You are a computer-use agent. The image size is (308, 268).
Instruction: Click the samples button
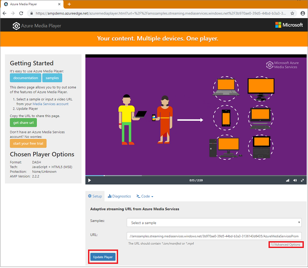(x=52, y=78)
